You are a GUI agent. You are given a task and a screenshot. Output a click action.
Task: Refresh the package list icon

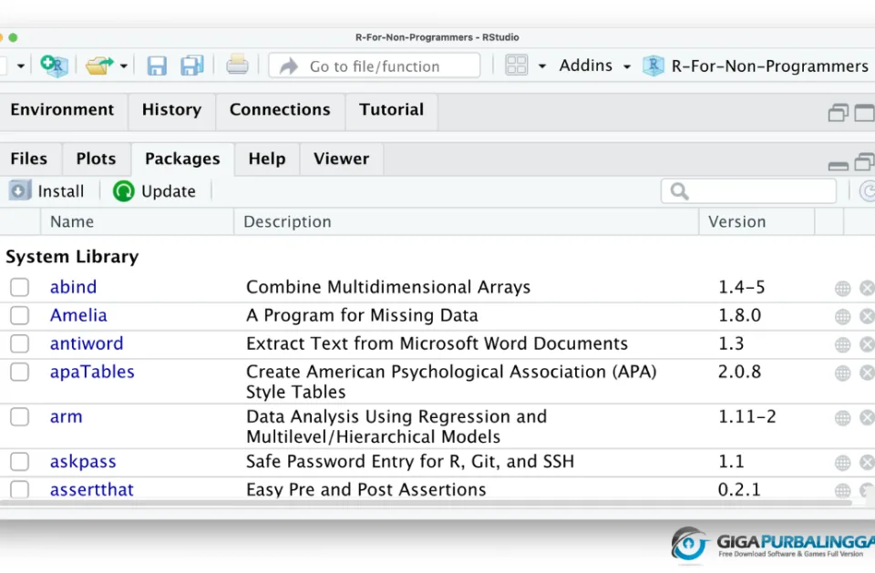tap(867, 191)
